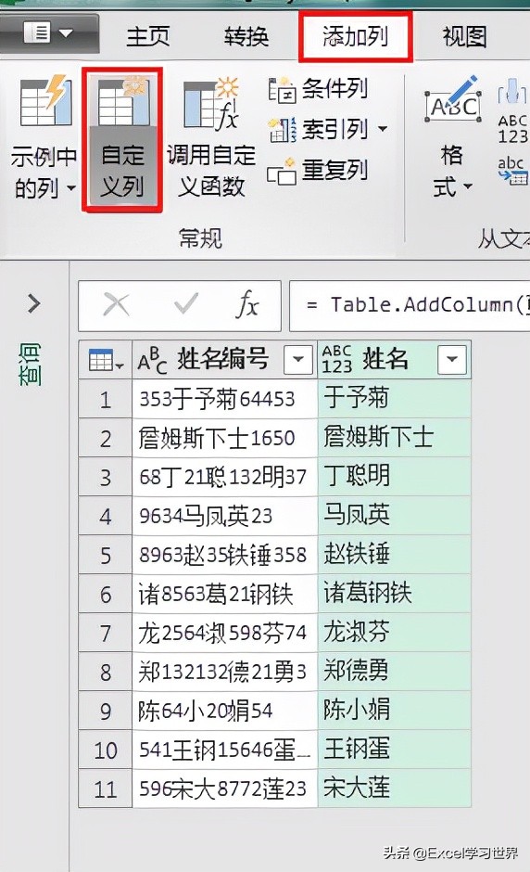Select the cell 于予菊
The height and width of the screenshot is (872, 530).
pos(394,399)
